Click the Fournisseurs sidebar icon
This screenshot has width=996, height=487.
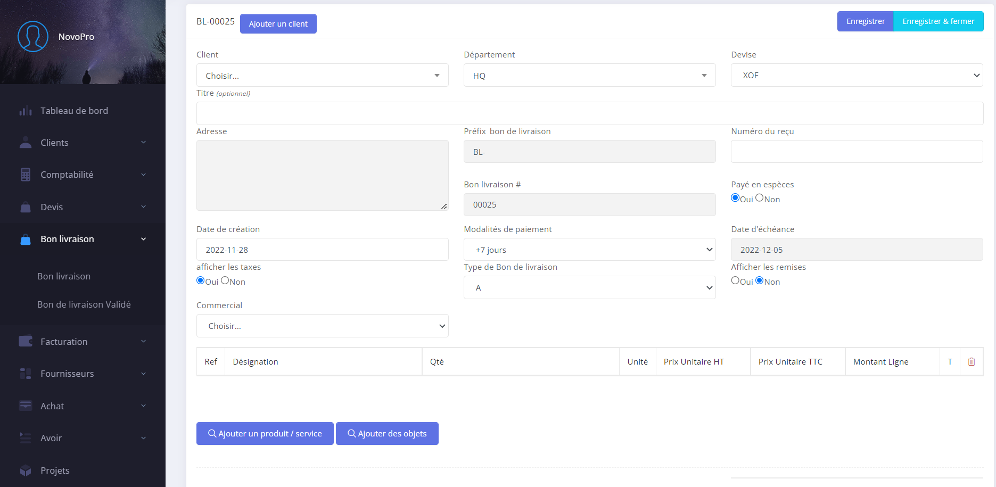coord(26,374)
